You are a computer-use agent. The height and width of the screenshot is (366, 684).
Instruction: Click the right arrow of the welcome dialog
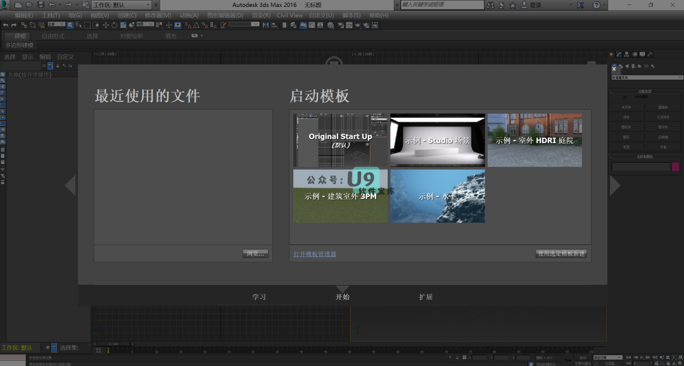click(x=614, y=186)
